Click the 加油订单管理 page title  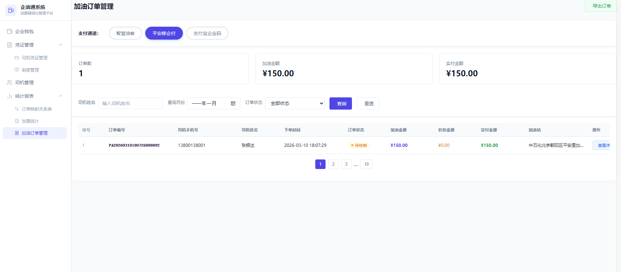94,6
